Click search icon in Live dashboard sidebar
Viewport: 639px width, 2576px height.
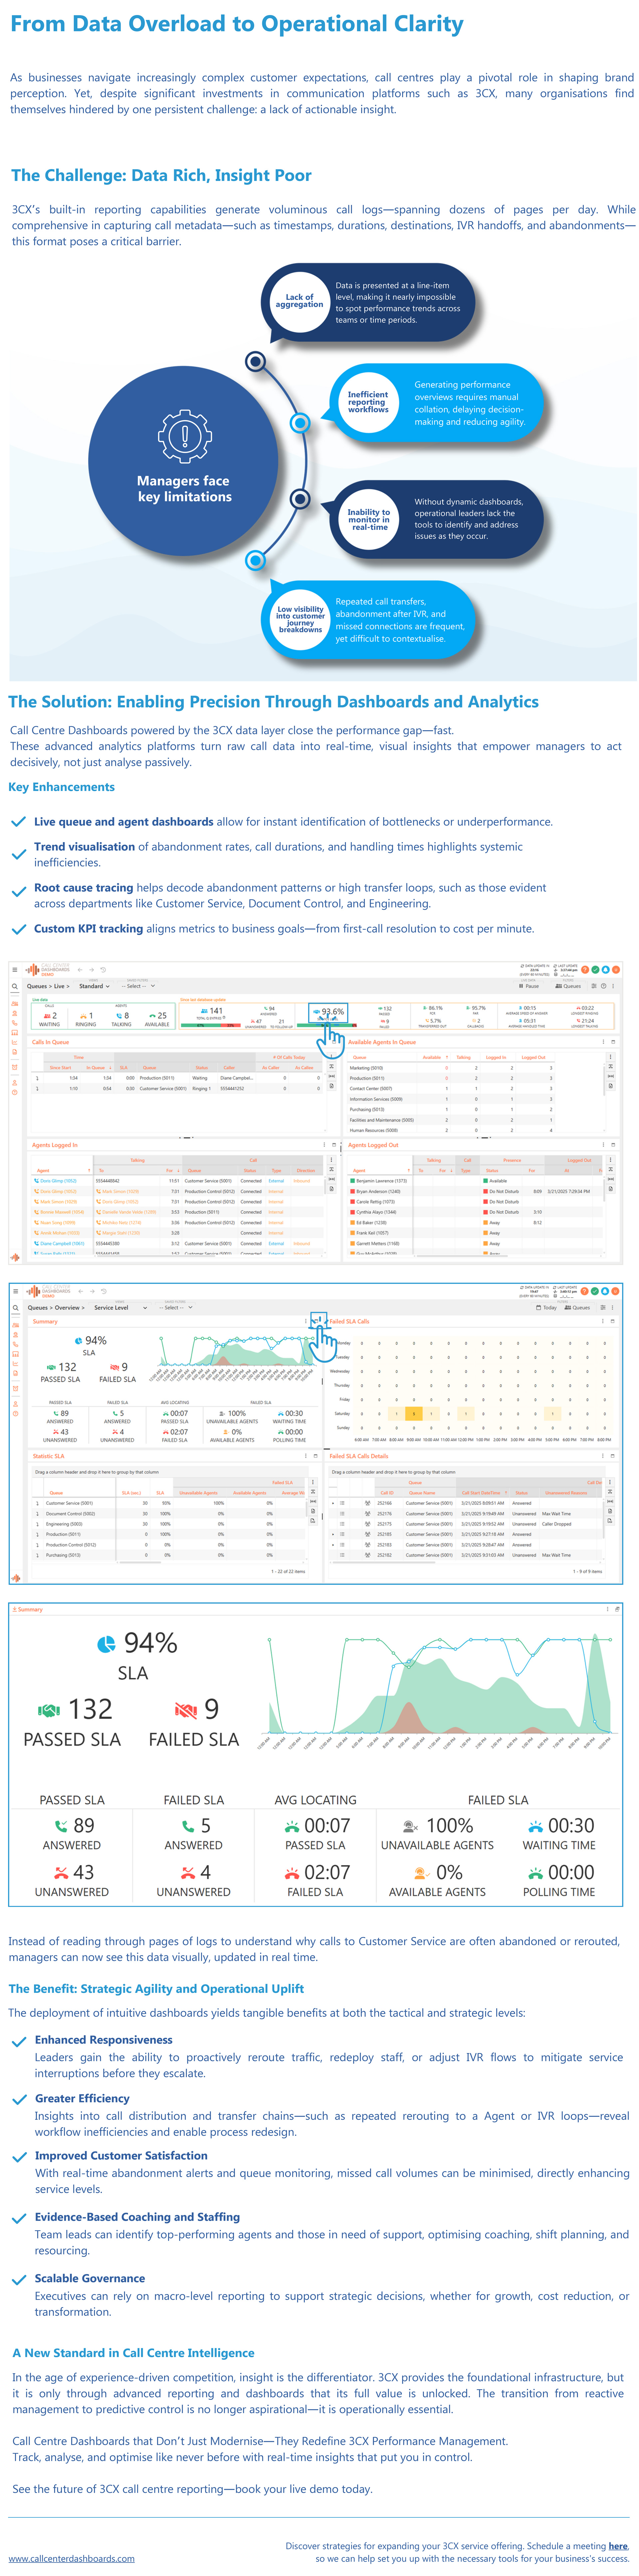click(15, 986)
